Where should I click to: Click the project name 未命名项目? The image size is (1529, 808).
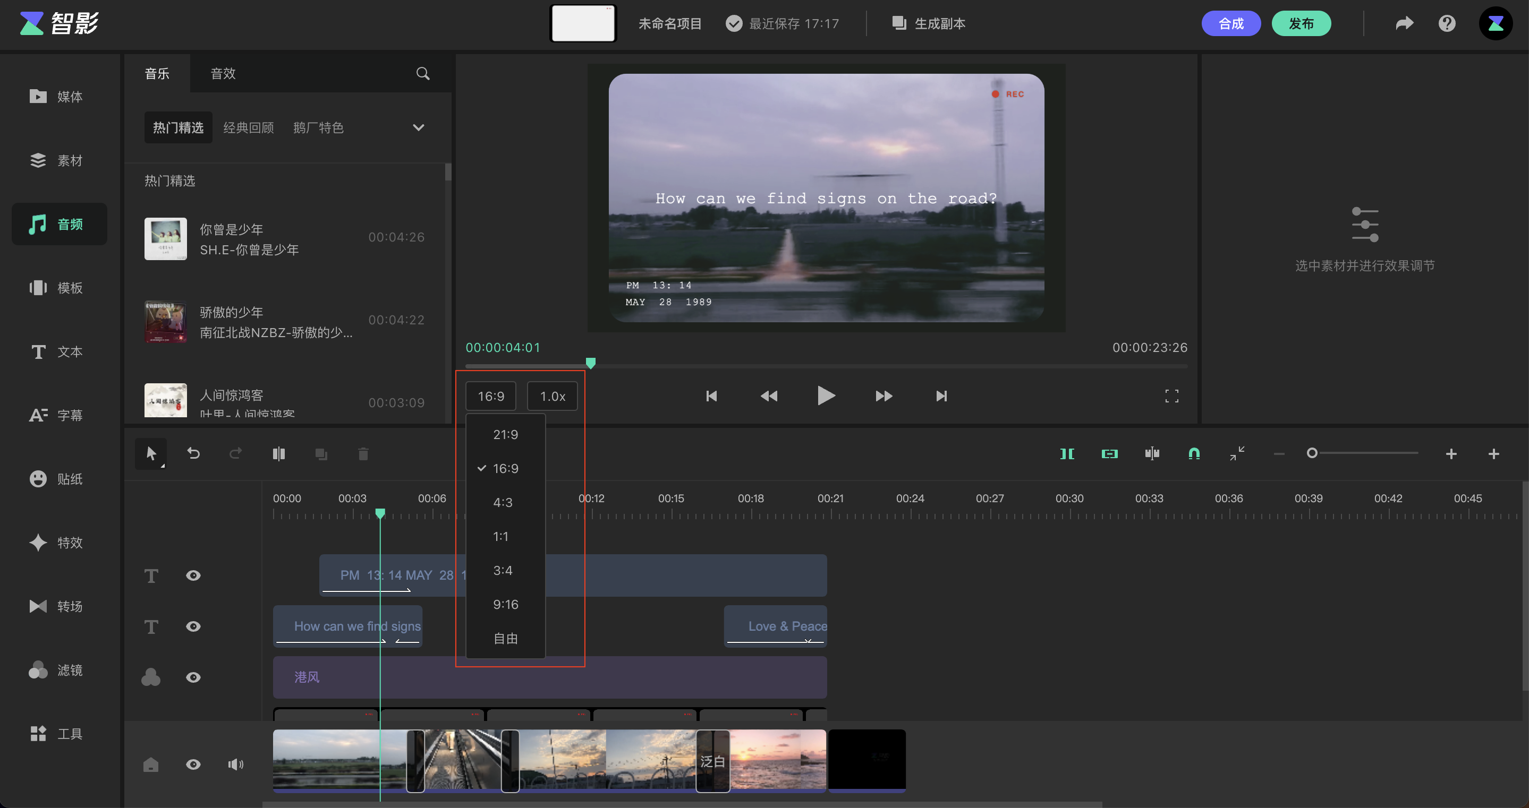coord(670,23)
